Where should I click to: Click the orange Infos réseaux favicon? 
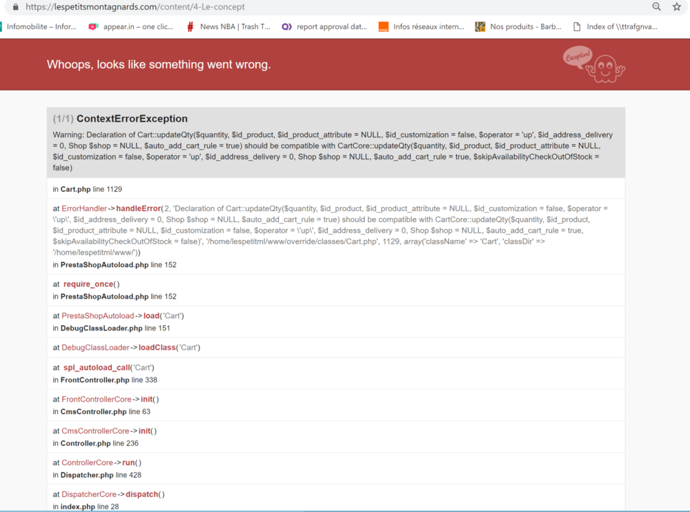click(x=383, y=27)
